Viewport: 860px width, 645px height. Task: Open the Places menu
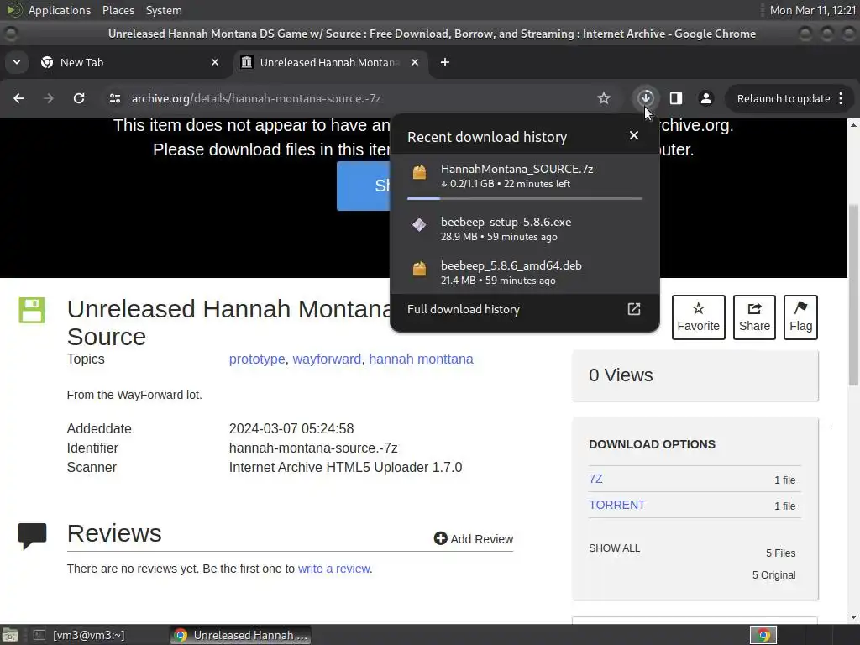point(118,10)
